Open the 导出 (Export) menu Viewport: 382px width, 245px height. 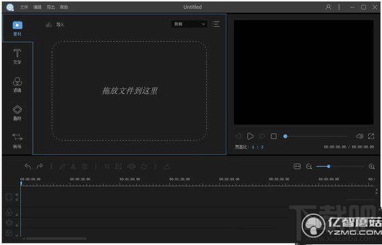51,7
